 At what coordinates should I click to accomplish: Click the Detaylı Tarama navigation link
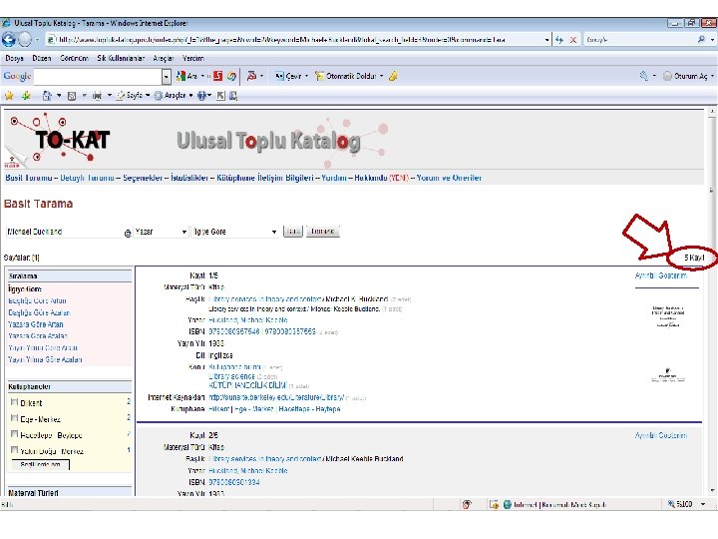pos(87,178)
